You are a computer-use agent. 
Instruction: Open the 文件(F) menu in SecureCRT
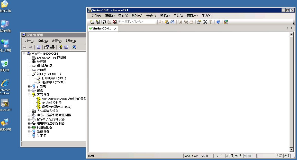(x=96, y=16)
